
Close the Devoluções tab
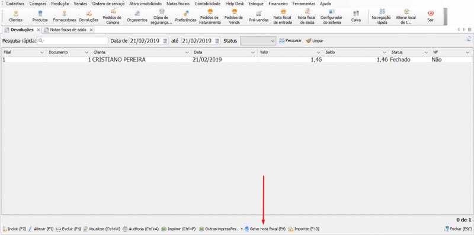pos(38,30)
